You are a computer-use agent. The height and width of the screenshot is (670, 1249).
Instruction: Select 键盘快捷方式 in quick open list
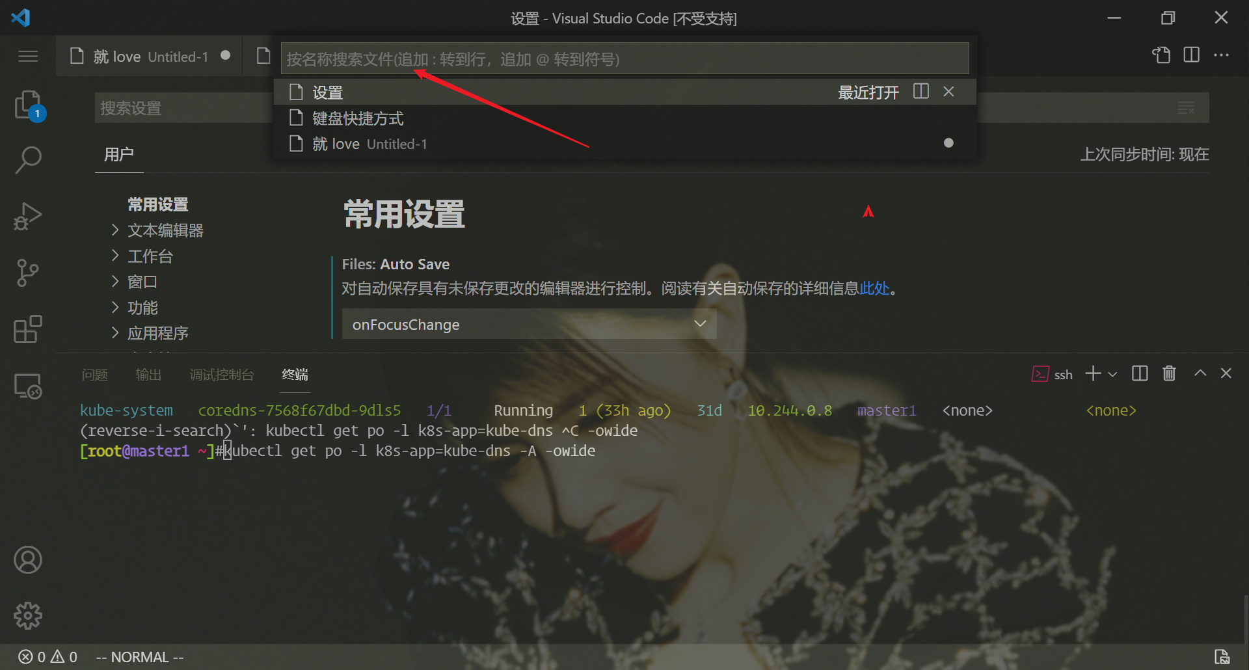coord(624,118)
